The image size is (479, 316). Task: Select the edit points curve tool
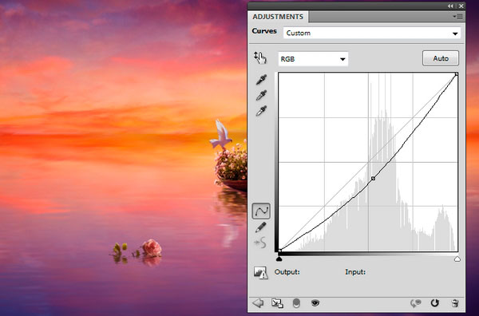[261, 211]
